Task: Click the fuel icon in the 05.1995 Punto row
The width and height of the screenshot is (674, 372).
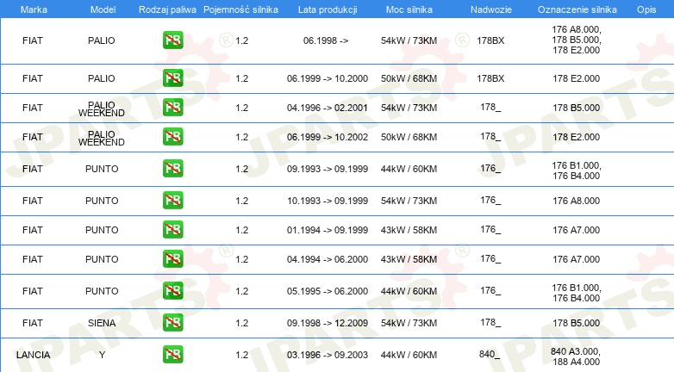Action: 172,290
